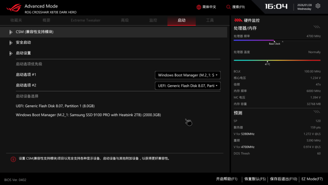This screenshot has width=328, height=185.
Task: Switch to the 监控 monitor tab
Action: 153,20
